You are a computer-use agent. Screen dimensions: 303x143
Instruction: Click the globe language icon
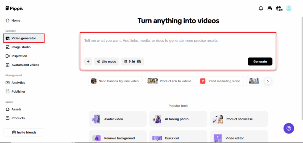[x=279, y=8]
